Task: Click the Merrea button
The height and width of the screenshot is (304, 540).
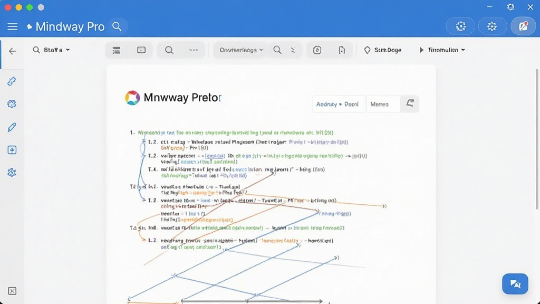Action: click(383, 104)
